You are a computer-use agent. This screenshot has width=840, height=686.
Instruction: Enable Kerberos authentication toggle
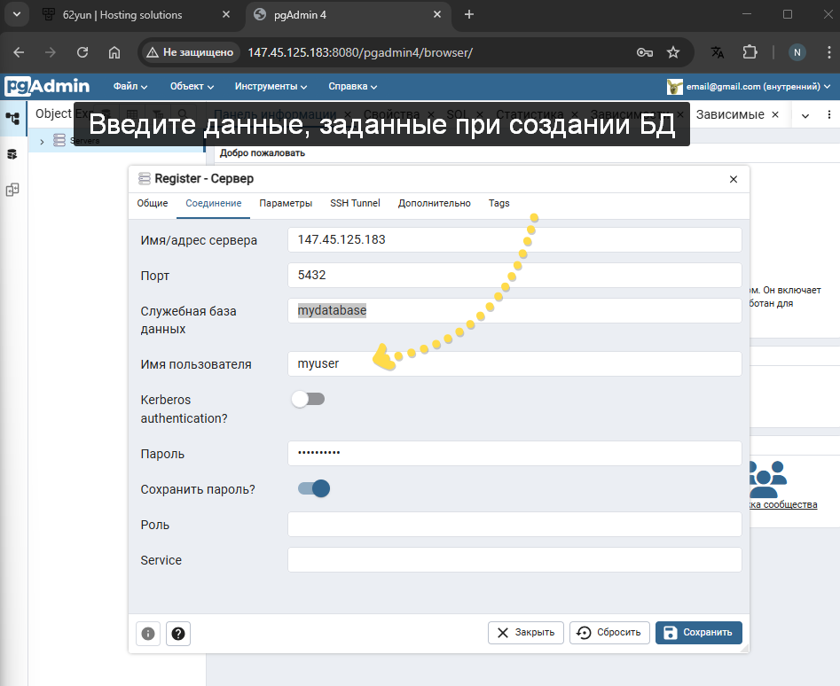[x=308, y=400]
